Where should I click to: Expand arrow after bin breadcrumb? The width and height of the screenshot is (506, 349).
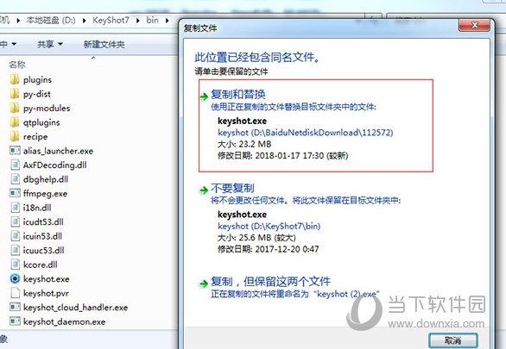[x=167, y=21]
